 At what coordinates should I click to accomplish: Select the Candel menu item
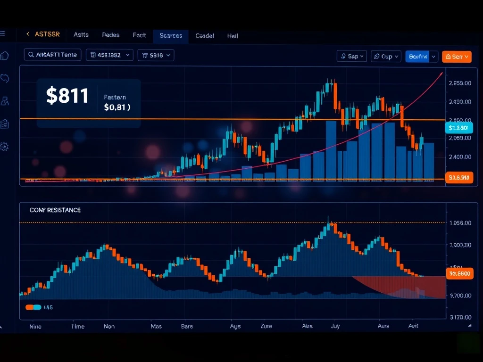click(x=205, y=36)
